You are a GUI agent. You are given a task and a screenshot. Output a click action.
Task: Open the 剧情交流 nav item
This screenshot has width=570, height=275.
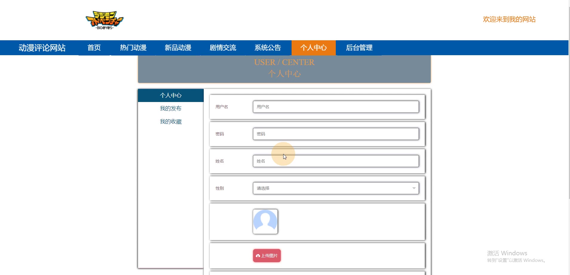223,48
